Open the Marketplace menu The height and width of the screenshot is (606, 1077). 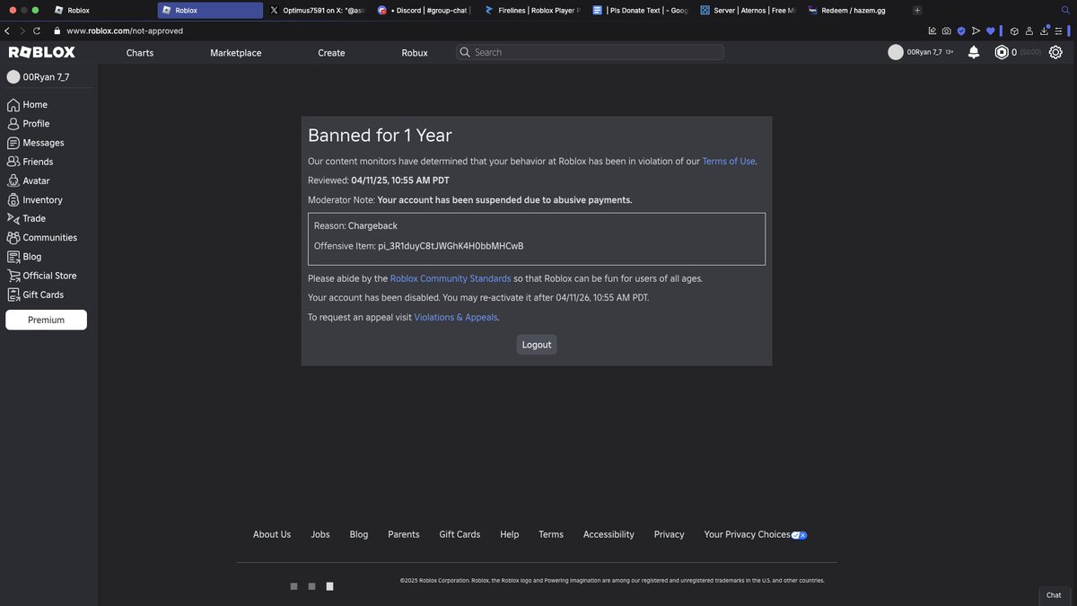point(236,53)
